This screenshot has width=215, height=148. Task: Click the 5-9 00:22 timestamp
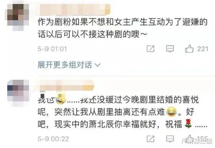[53, 139]
